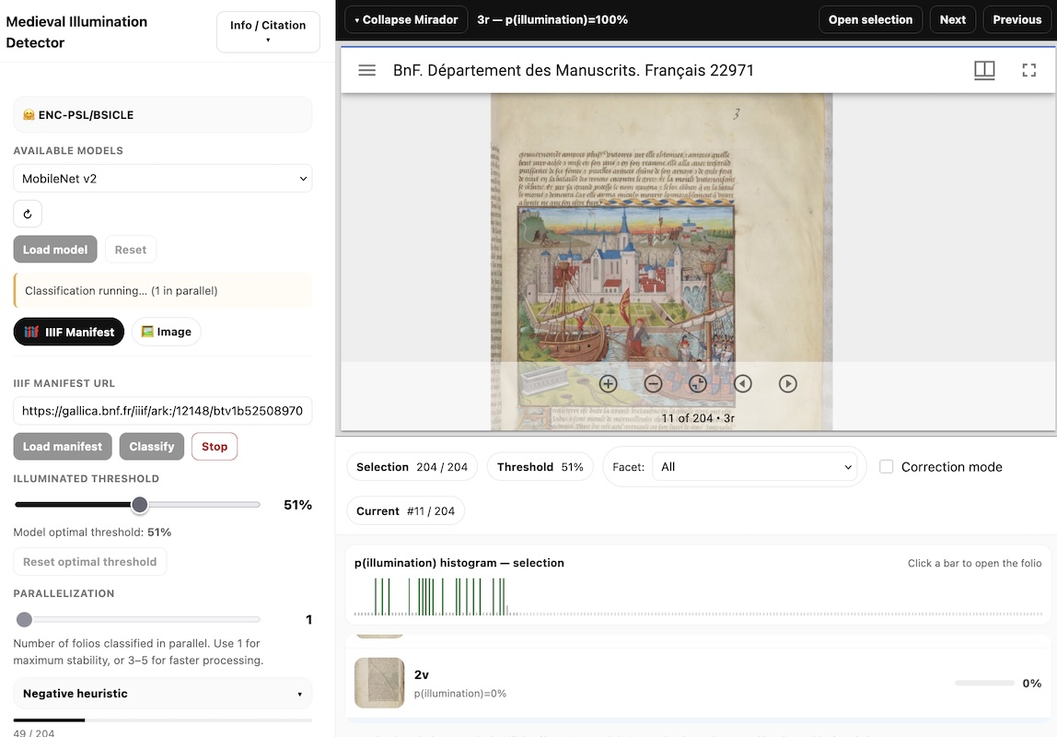Click the 49 / 204 classification progress bar
The image size is (1057, 737).
coord(162,720)
